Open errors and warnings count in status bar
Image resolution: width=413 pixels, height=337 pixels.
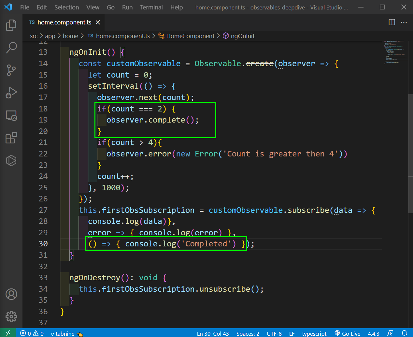coord(32,333)
